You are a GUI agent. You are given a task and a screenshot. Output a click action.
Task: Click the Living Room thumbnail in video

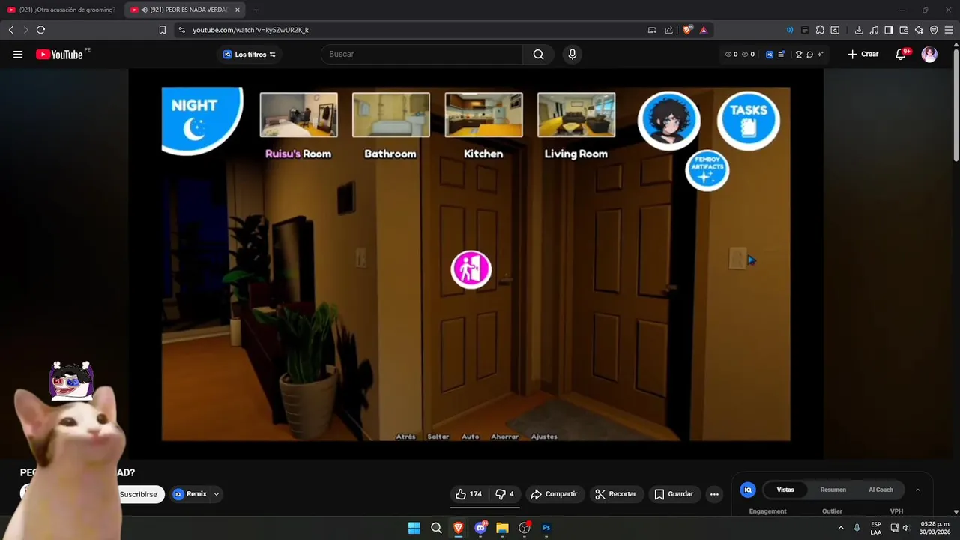[576, 115]
